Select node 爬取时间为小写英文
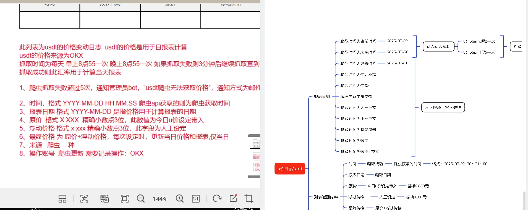Viewport: 528px width, 210px height. point(358,119)
